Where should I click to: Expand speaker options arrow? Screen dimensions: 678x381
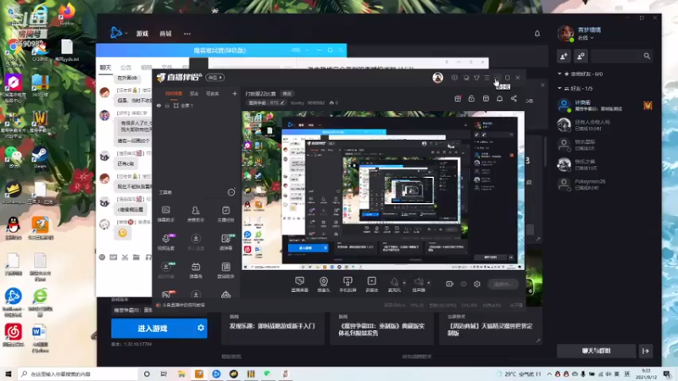point(429,284)
